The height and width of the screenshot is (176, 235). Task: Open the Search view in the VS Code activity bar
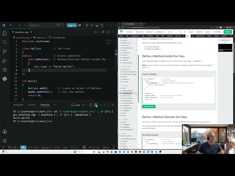pyautogui.click(x=5, y=43)
